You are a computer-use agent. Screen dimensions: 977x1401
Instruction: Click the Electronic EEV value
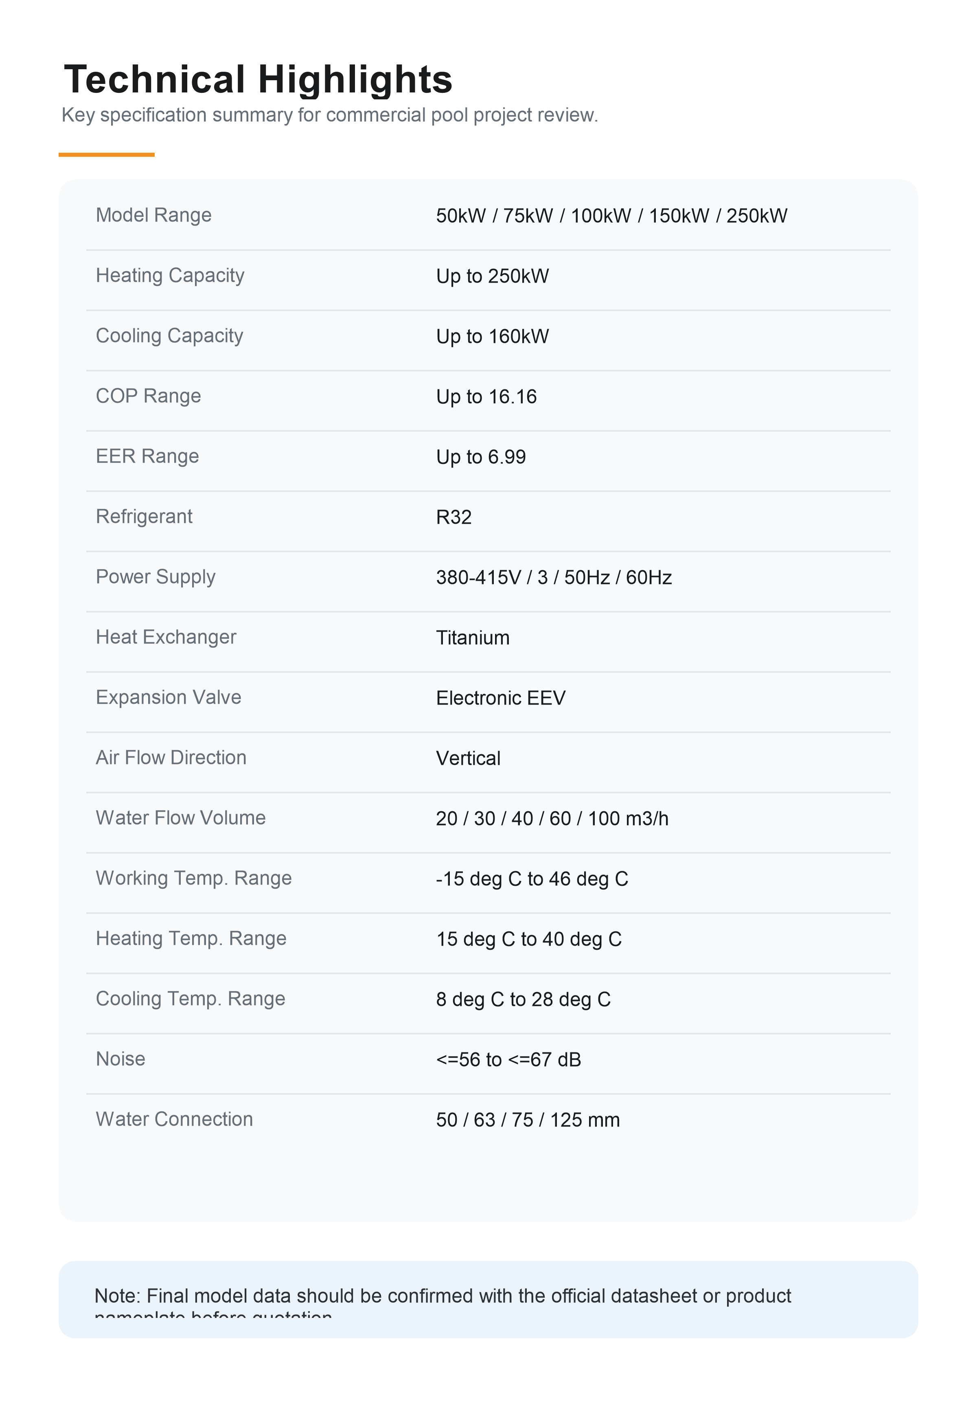click(501, 698)
